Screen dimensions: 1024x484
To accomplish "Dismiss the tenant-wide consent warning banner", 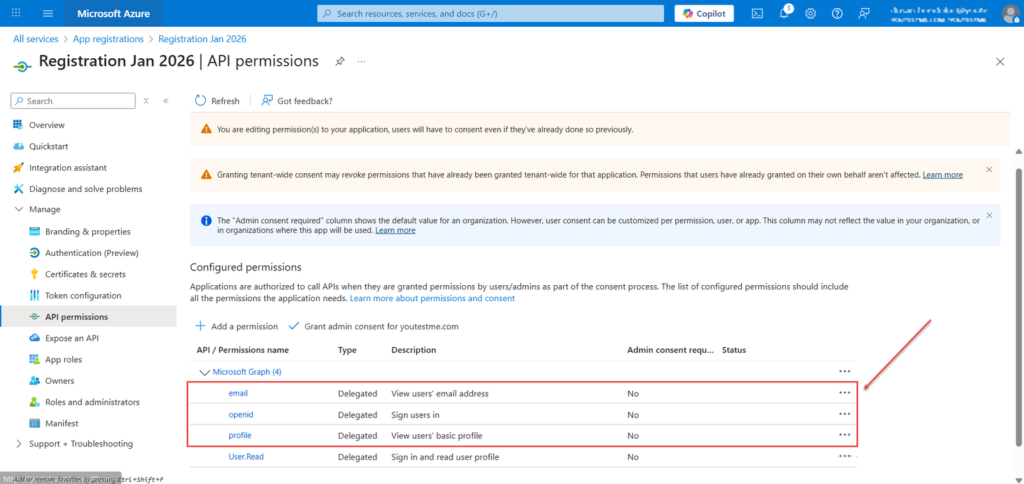I will (989, 169).
